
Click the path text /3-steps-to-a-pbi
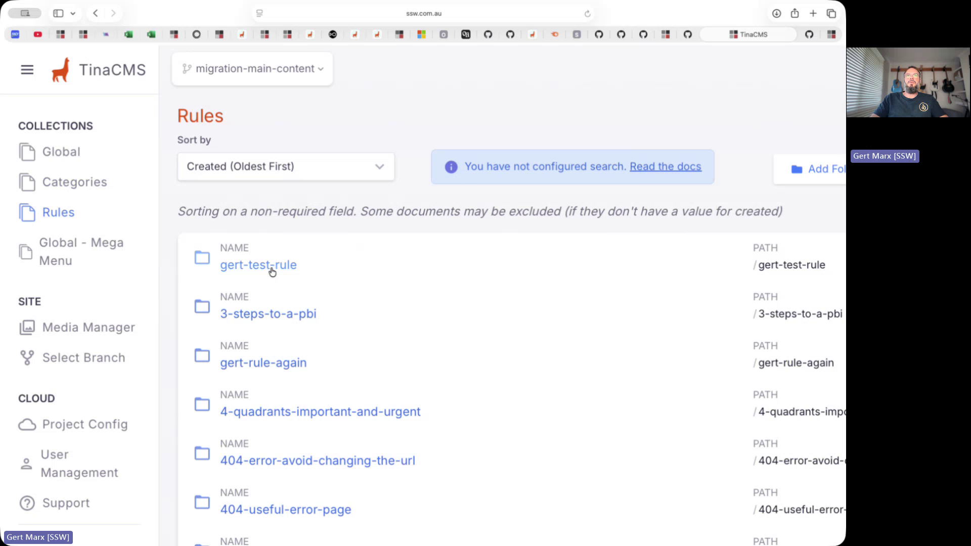coord(798,314)
